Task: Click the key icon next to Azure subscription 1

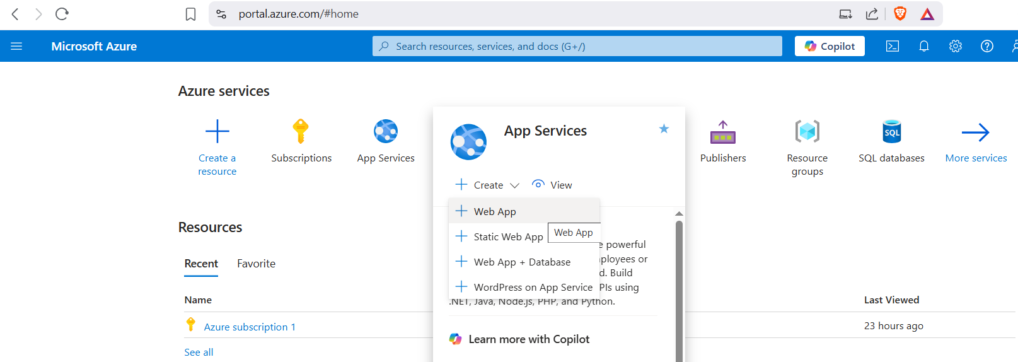Action: (x=190, y=325)
